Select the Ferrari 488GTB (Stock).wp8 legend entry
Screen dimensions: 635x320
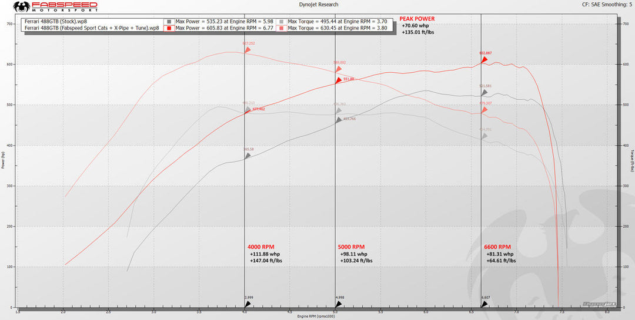[55, 21]
